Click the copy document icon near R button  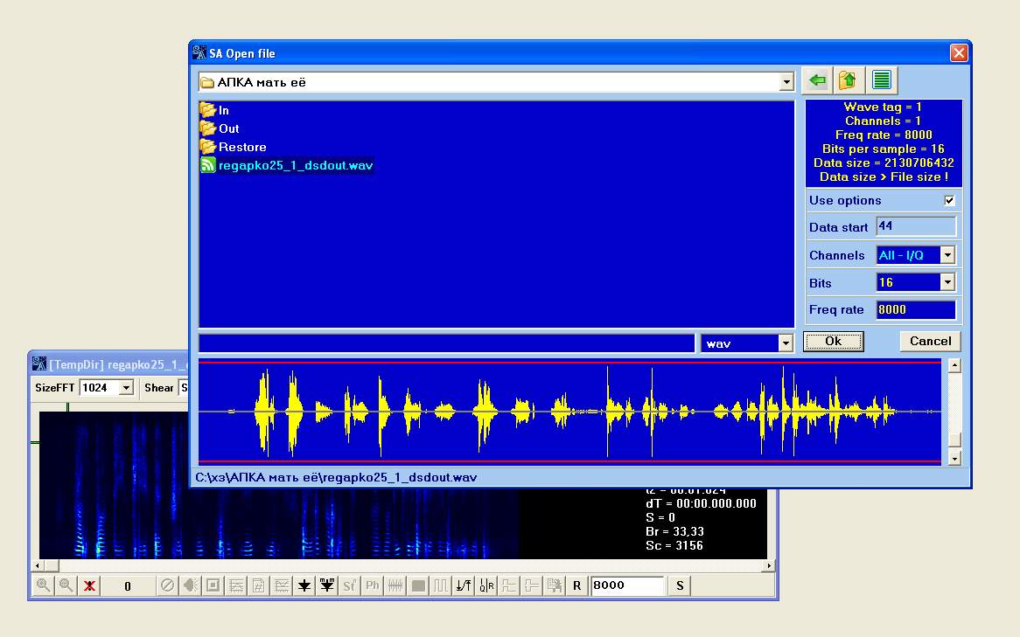click(x=555, y=585)
